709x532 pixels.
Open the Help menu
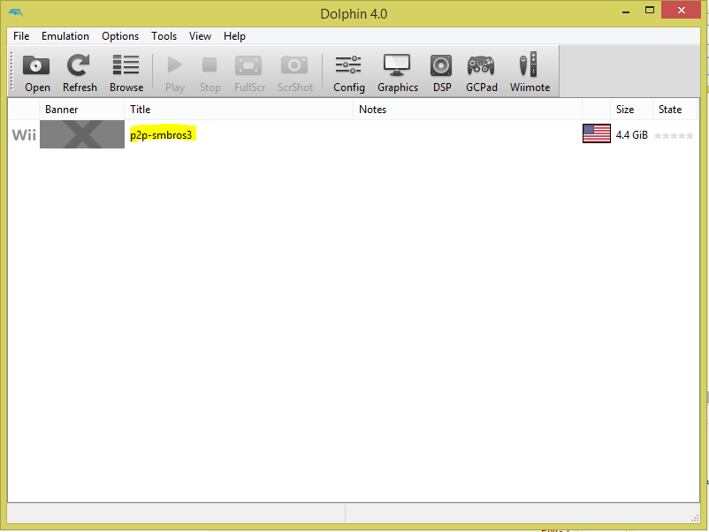point(234,36)
